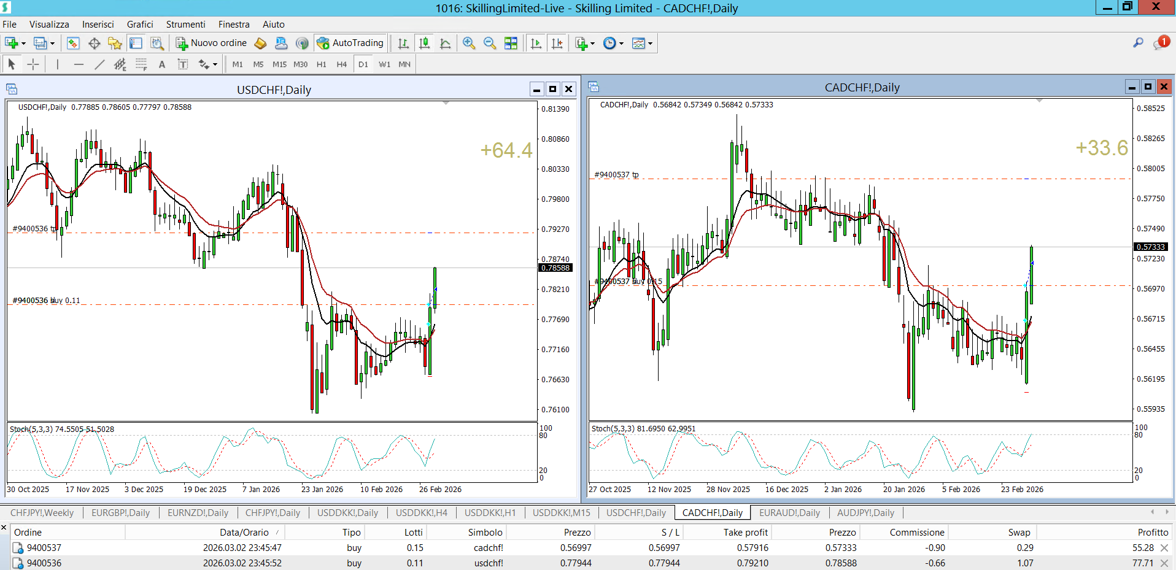Click the Nuovo ordine button
Image resolution: width=1176 pixels, height=570 pixels.
point(212,43)
